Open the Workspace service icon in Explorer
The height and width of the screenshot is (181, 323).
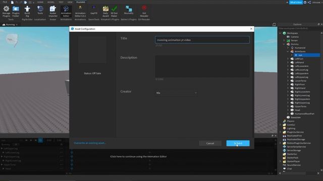coord(285,33)
